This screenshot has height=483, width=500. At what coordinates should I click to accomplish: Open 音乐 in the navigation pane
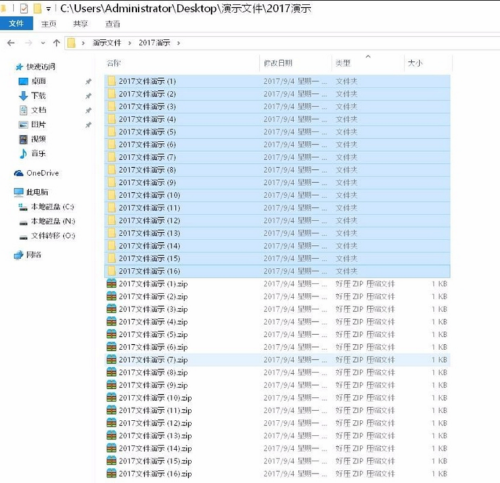pos(38,153)
